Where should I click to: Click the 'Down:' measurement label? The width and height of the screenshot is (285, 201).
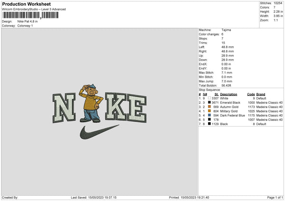click(203, 60)
